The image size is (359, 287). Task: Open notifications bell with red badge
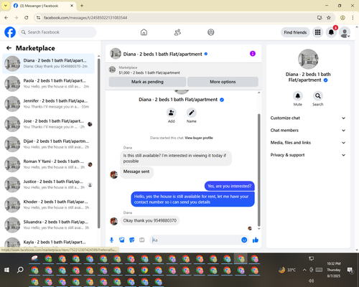point(331,32)
